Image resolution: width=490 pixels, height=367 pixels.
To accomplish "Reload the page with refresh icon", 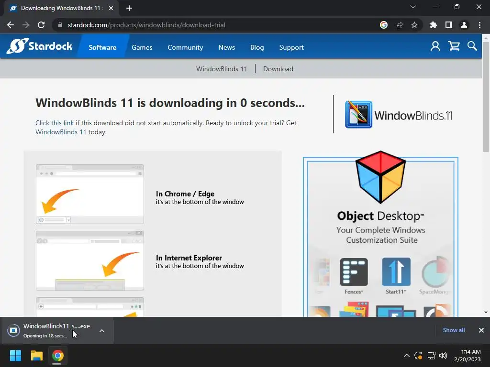I will [41, 25].
